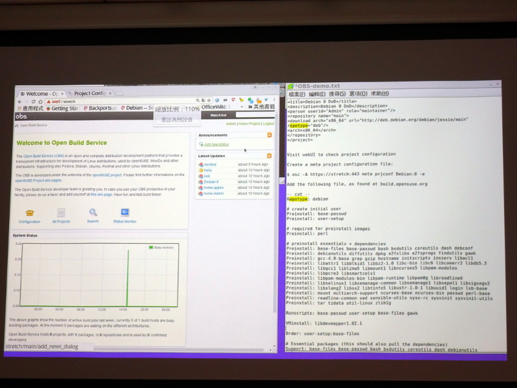Close the Project Config tab

click(x=111, y=93)
